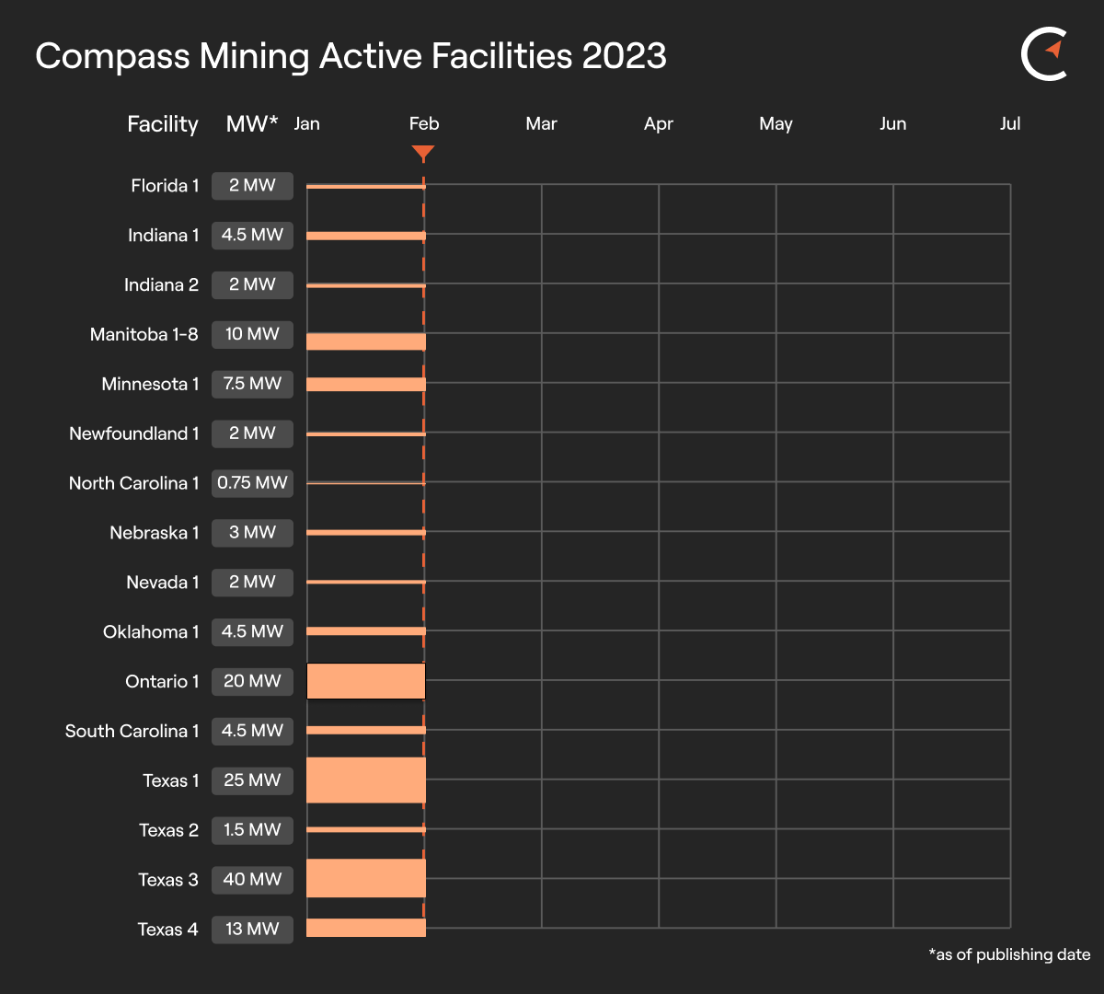Click the 4.5 MW badge for Indiana 1
Screen dimensions: 1104x994
(252, 236)
